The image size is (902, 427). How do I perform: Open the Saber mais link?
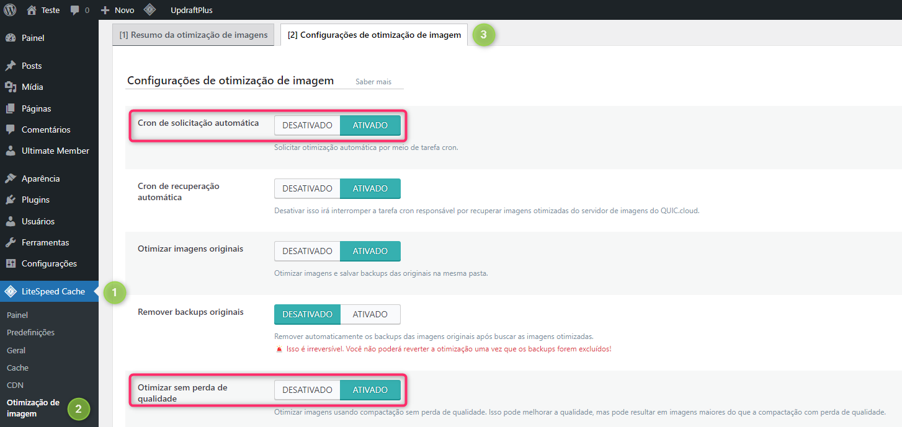(x=373, y=82)
